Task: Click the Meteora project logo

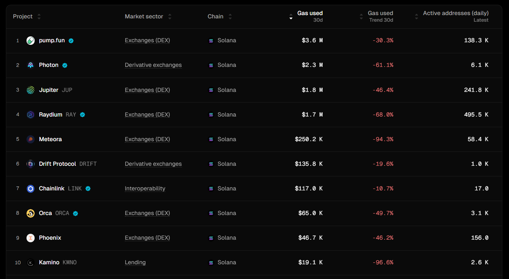Action: click(31, 139)
